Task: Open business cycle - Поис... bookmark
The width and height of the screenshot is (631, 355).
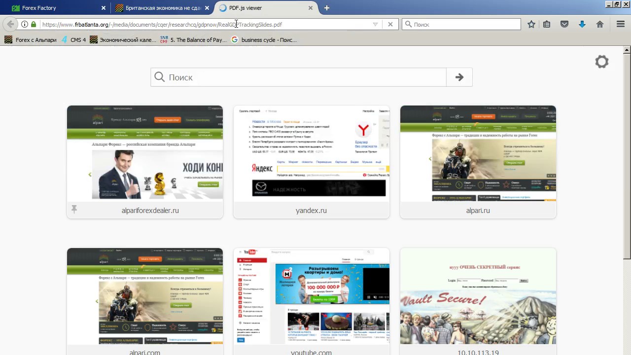Action: 264,40
